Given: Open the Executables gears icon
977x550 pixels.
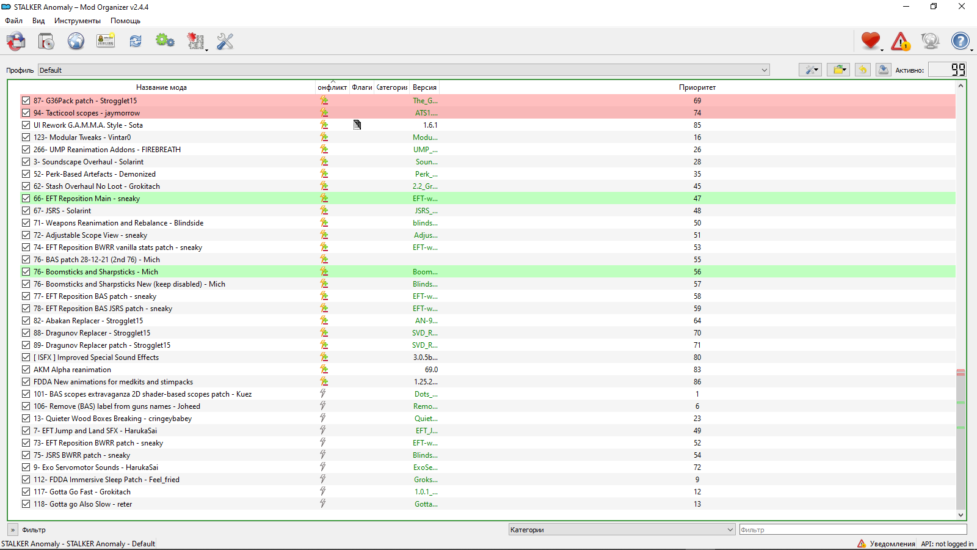Looking at the screenshot, I should (165, 41).
